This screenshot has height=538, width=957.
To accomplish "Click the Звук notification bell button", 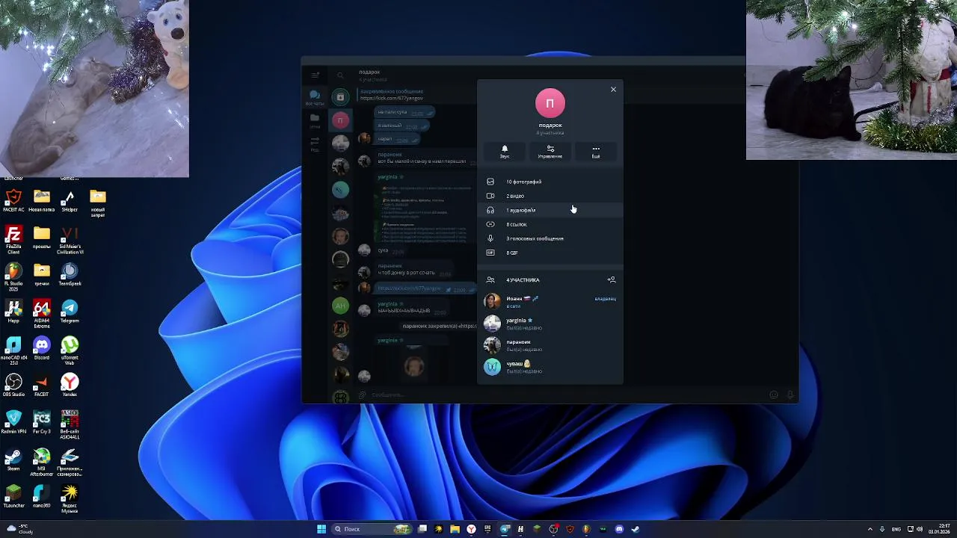I will (x=505, y=152).
